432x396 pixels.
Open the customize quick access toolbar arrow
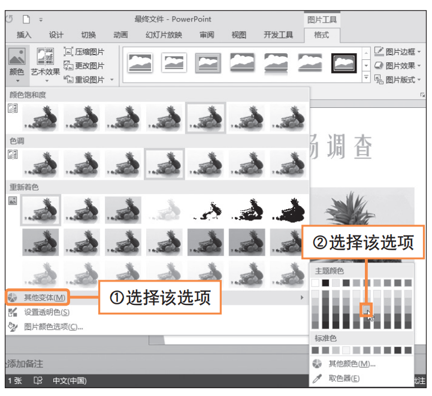41,20
